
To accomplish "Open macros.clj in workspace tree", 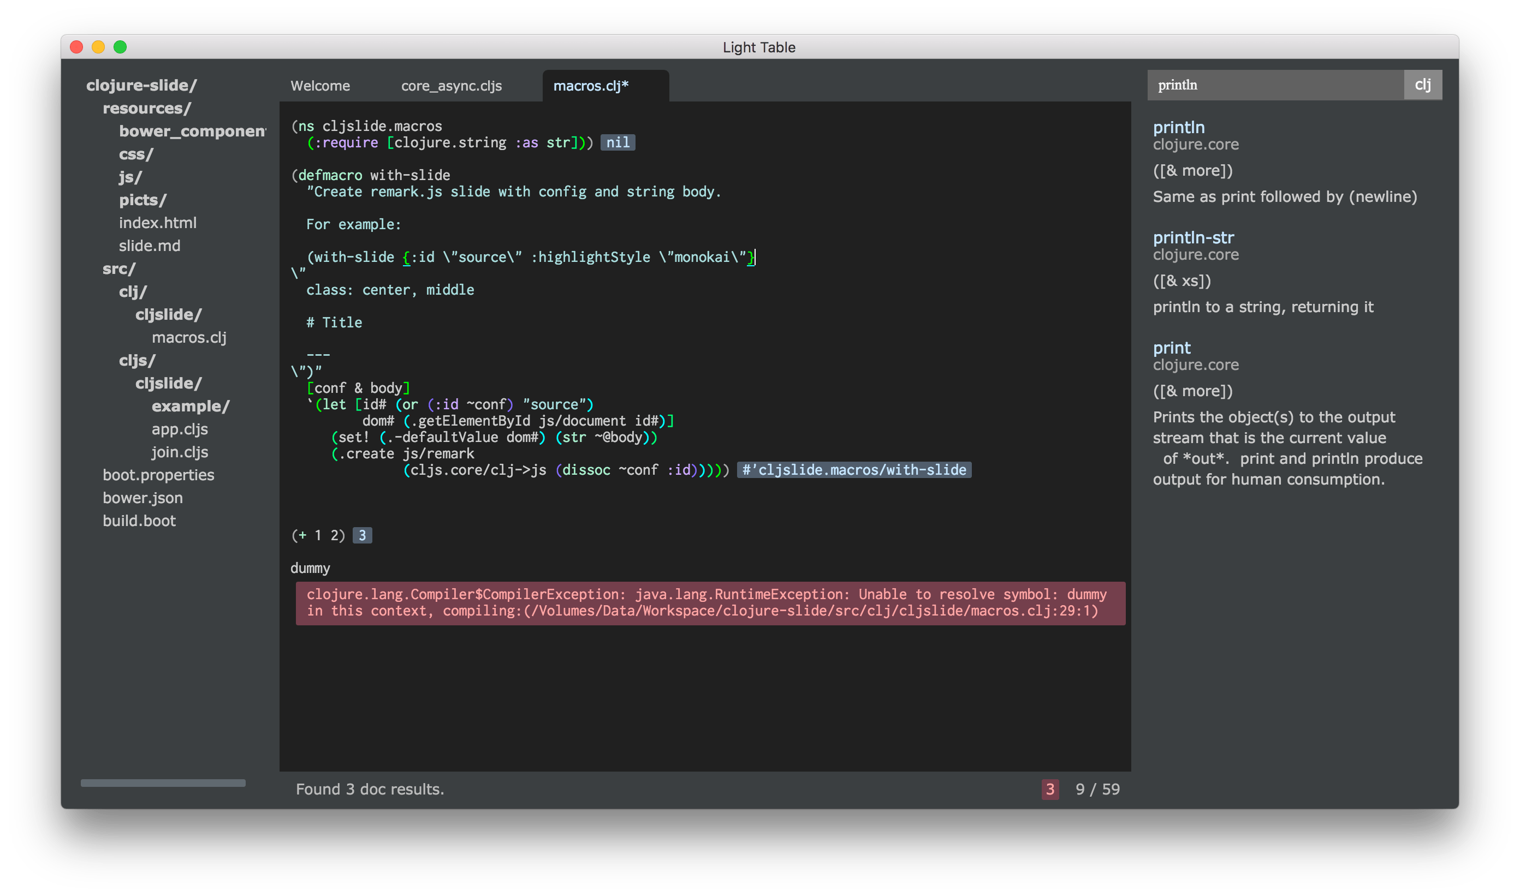I will pyautogui.click(x=189, y=338).
